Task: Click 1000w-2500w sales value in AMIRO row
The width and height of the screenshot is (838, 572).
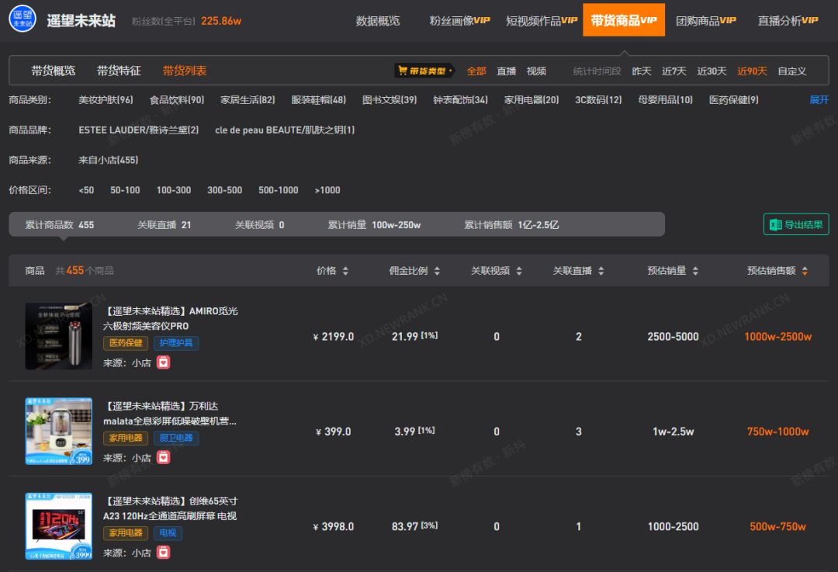Action: [777, 336]
